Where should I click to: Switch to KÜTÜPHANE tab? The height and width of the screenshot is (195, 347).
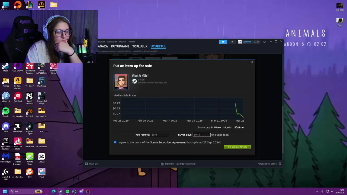coord(120,46)
